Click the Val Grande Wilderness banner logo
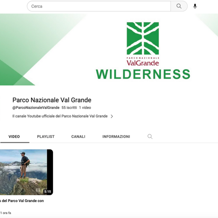 click(143, 50)
